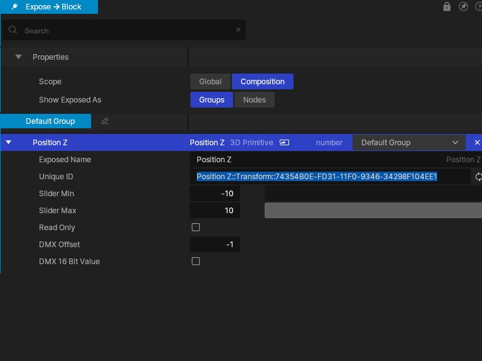Remove Position Z exposure with the X icon
The image size is (482, 361).
click(x=477, y=143)
